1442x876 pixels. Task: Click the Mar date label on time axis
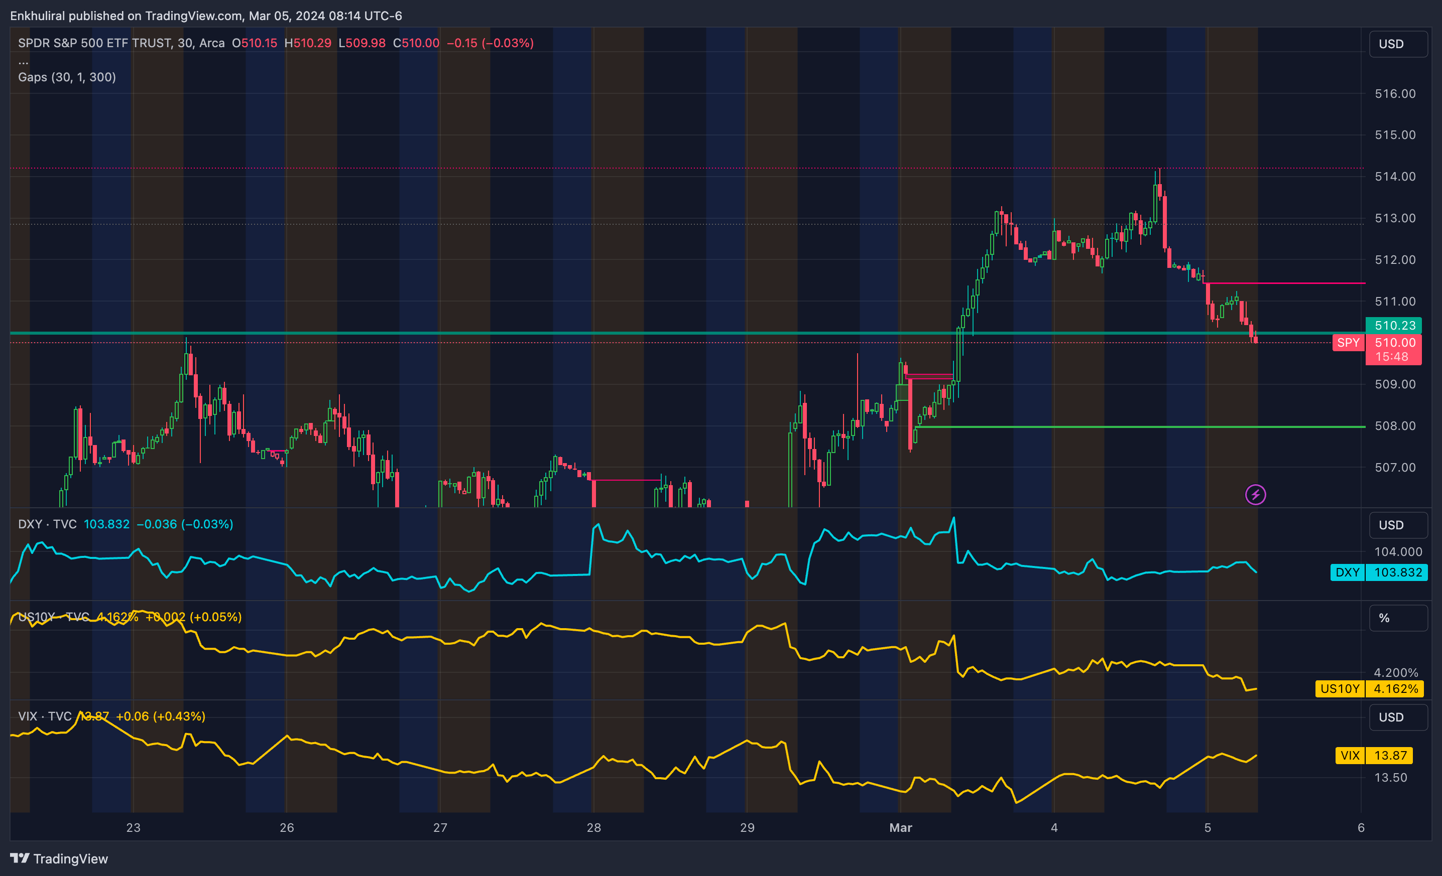(x=900, y=827)
